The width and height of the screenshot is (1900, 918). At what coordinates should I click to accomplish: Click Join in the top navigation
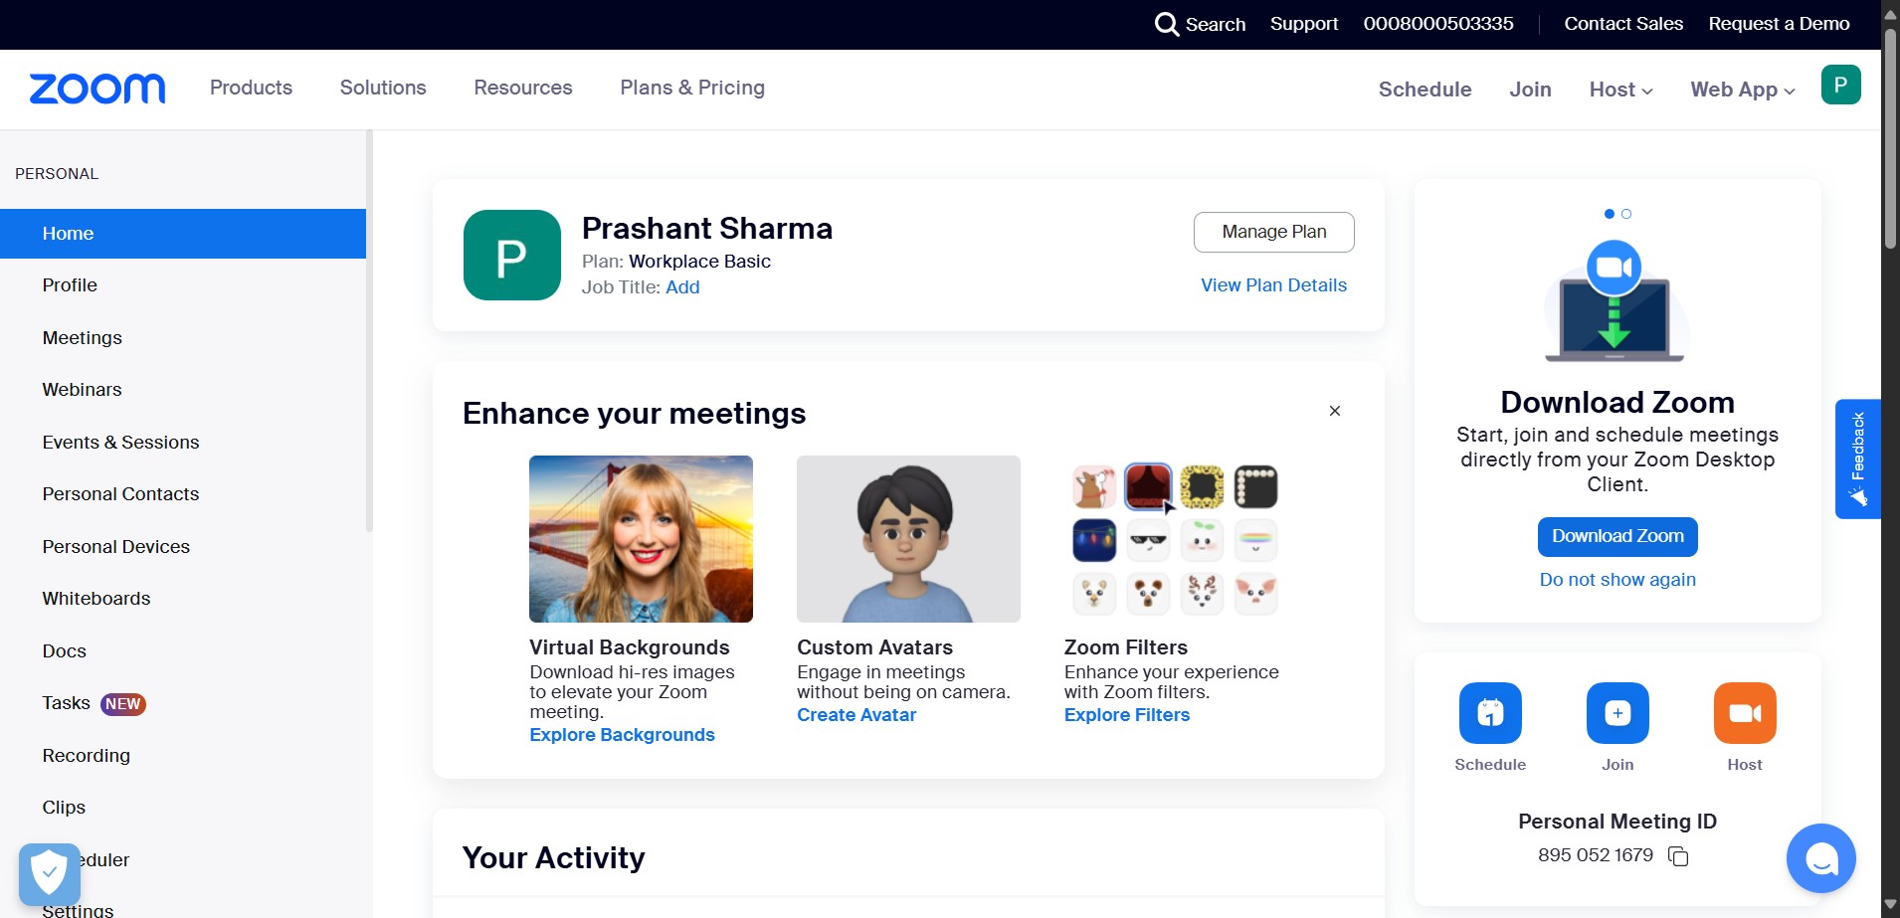(x=1530, y=90)
